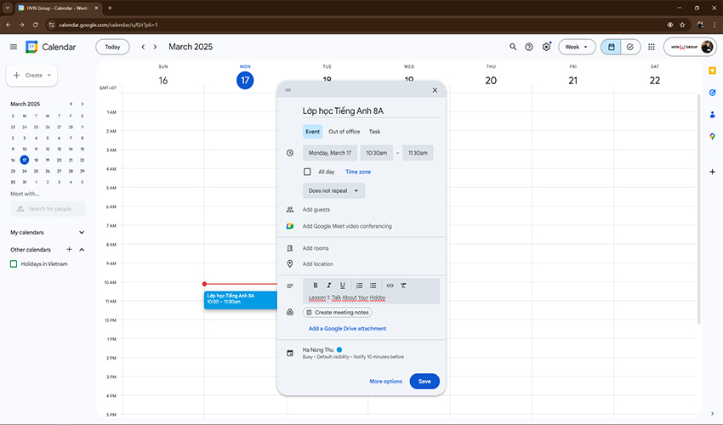Go to previous week arrow
Screen dimensions: 723x425
[143, 47]
